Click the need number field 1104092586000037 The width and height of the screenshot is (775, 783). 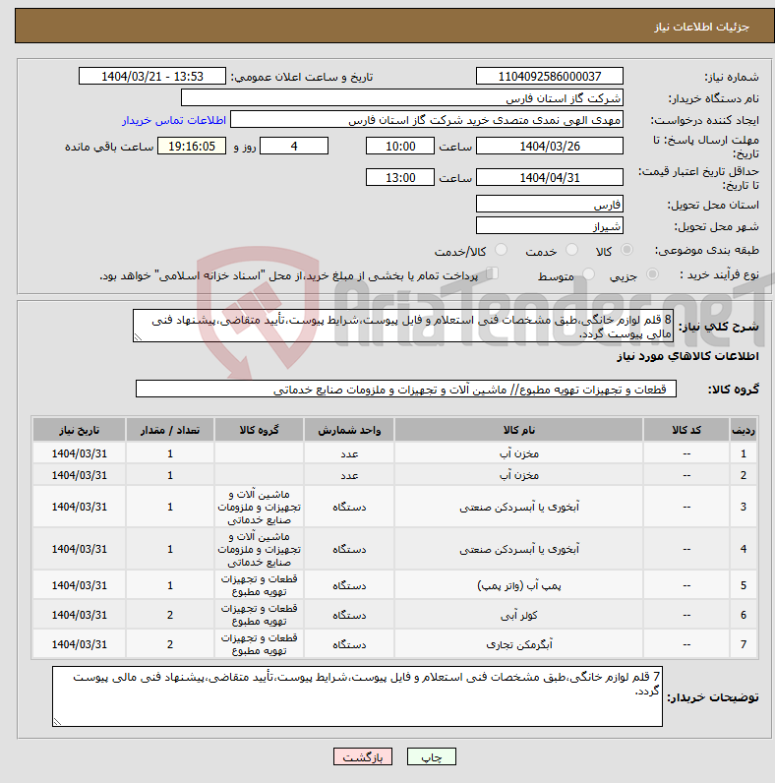pyautogui.click(x=550, y=77)
